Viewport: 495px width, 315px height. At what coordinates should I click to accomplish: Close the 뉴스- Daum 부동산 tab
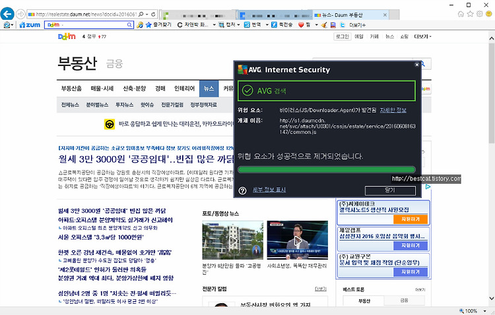coord(385,14)
